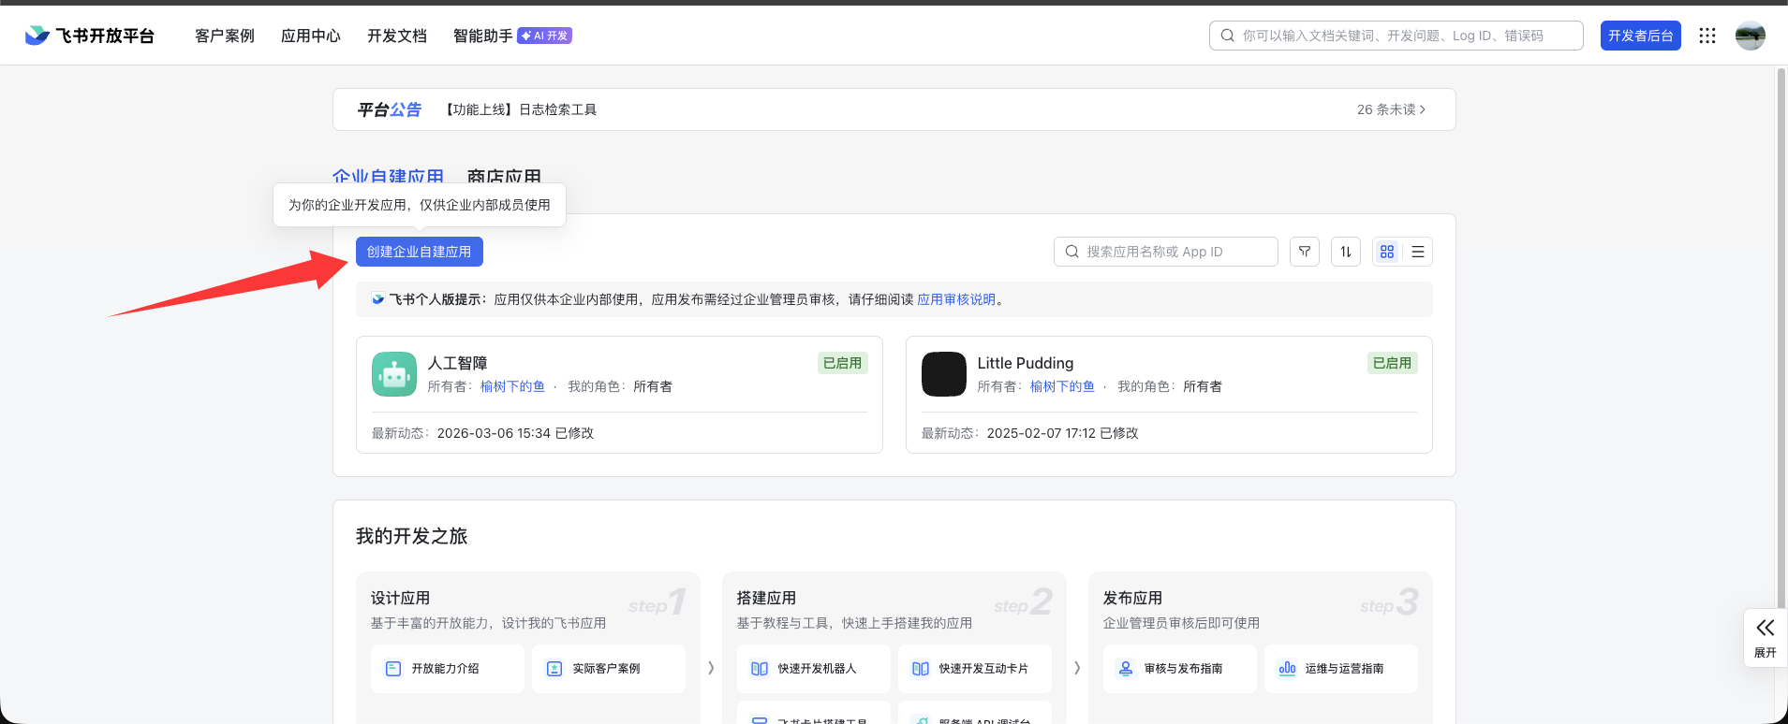Screen dimensions: 1788x724
Task: Open 实际客户案例 card
Action: pos(609,669)
